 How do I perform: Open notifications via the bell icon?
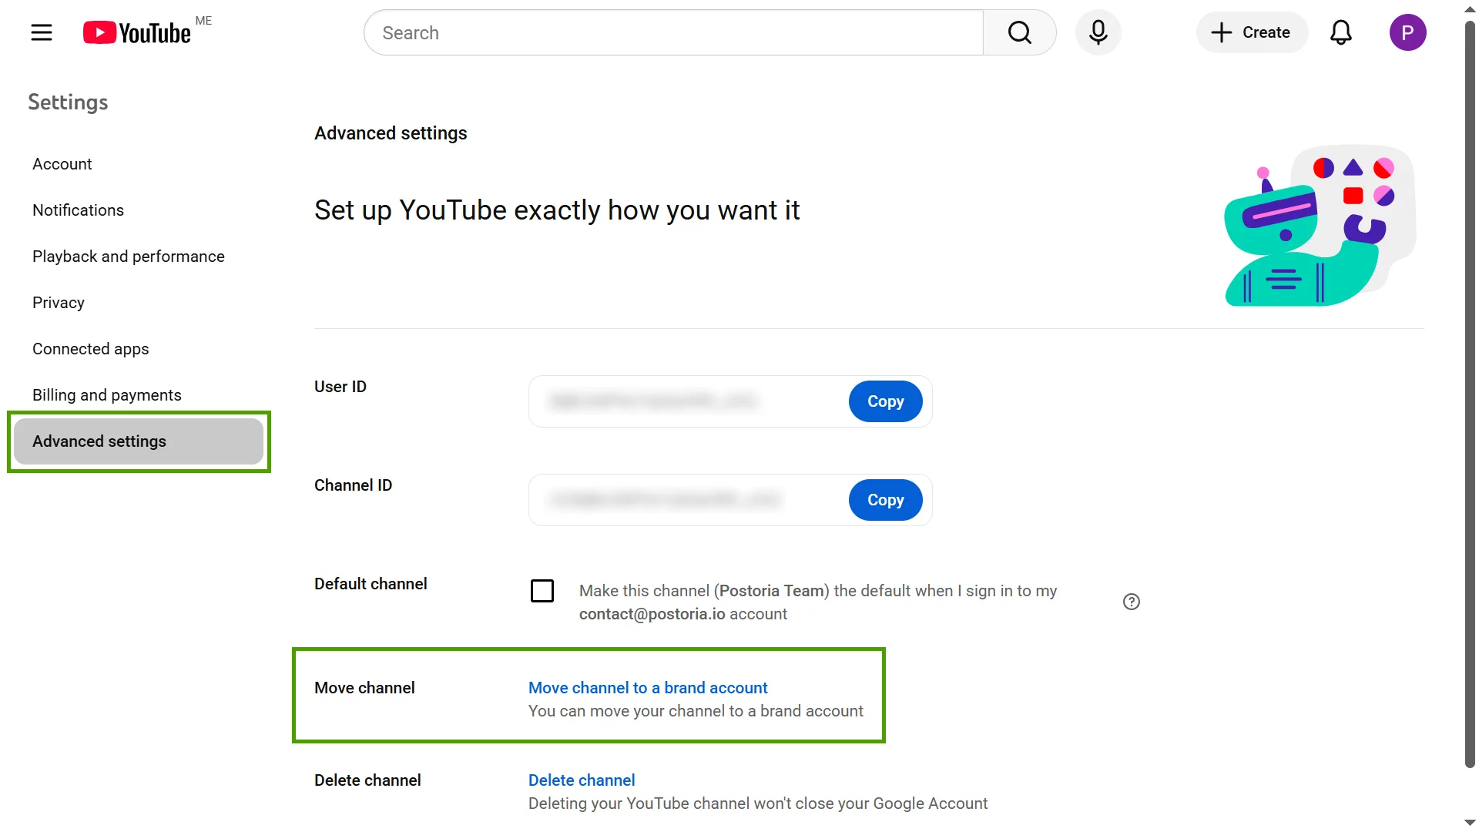(x=1340, y=32)
